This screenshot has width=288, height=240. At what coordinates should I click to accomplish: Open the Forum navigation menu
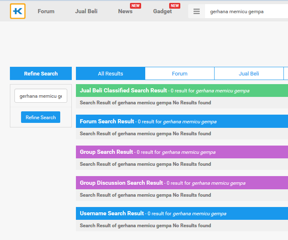coord(46,12)
